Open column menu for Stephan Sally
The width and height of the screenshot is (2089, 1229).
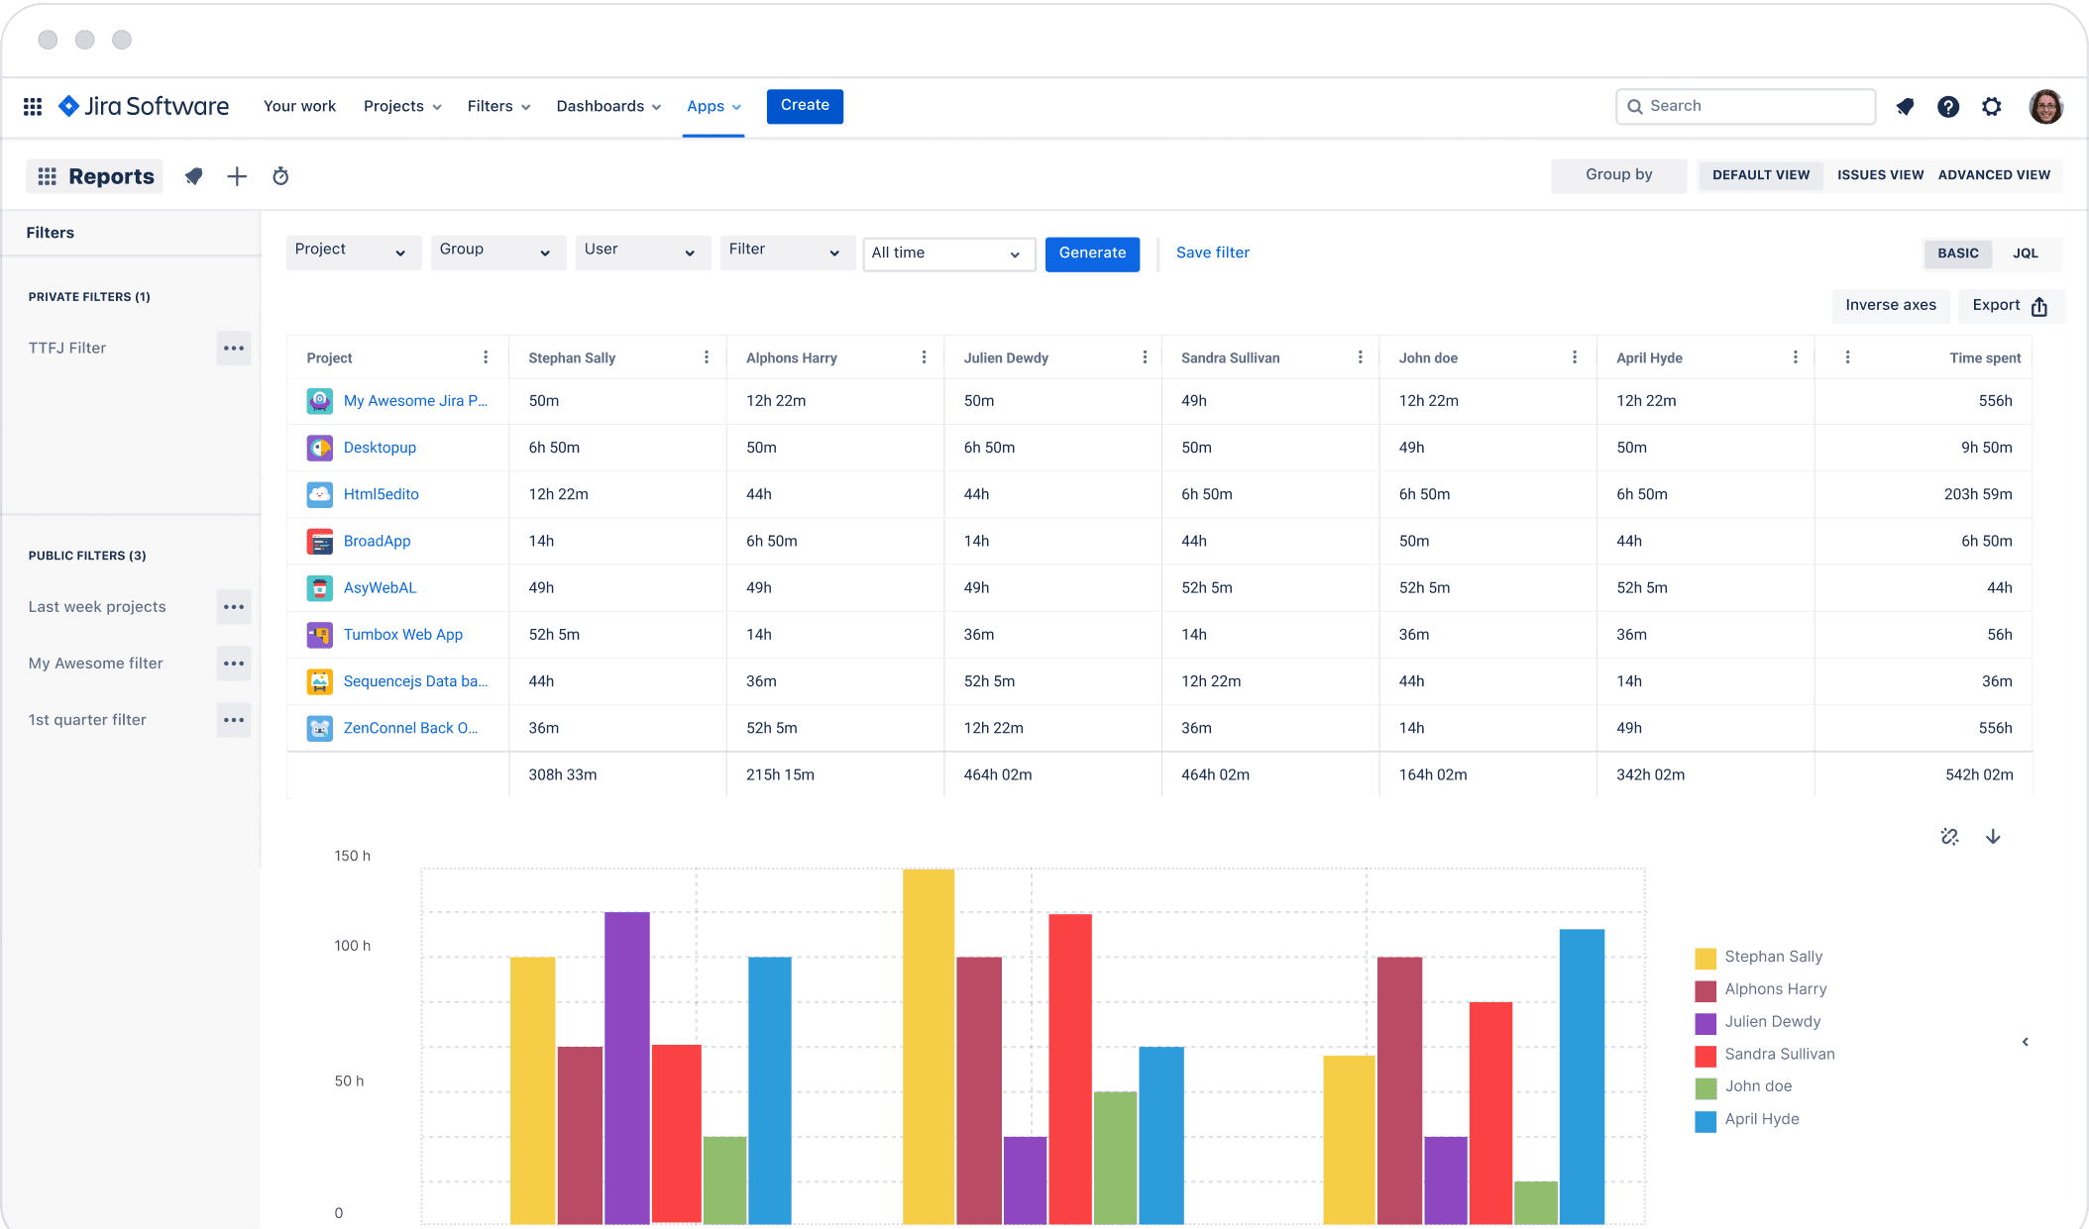(707, 358)
